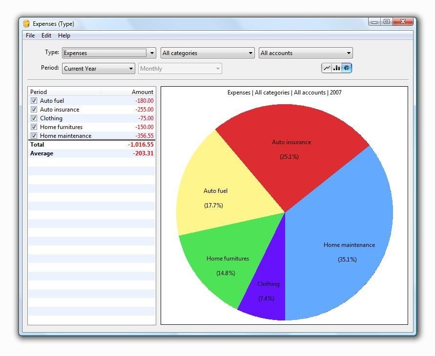Screen dimensions: 435x356
Task: Select the pie chart view icon
Action: [x=347, y=68]
